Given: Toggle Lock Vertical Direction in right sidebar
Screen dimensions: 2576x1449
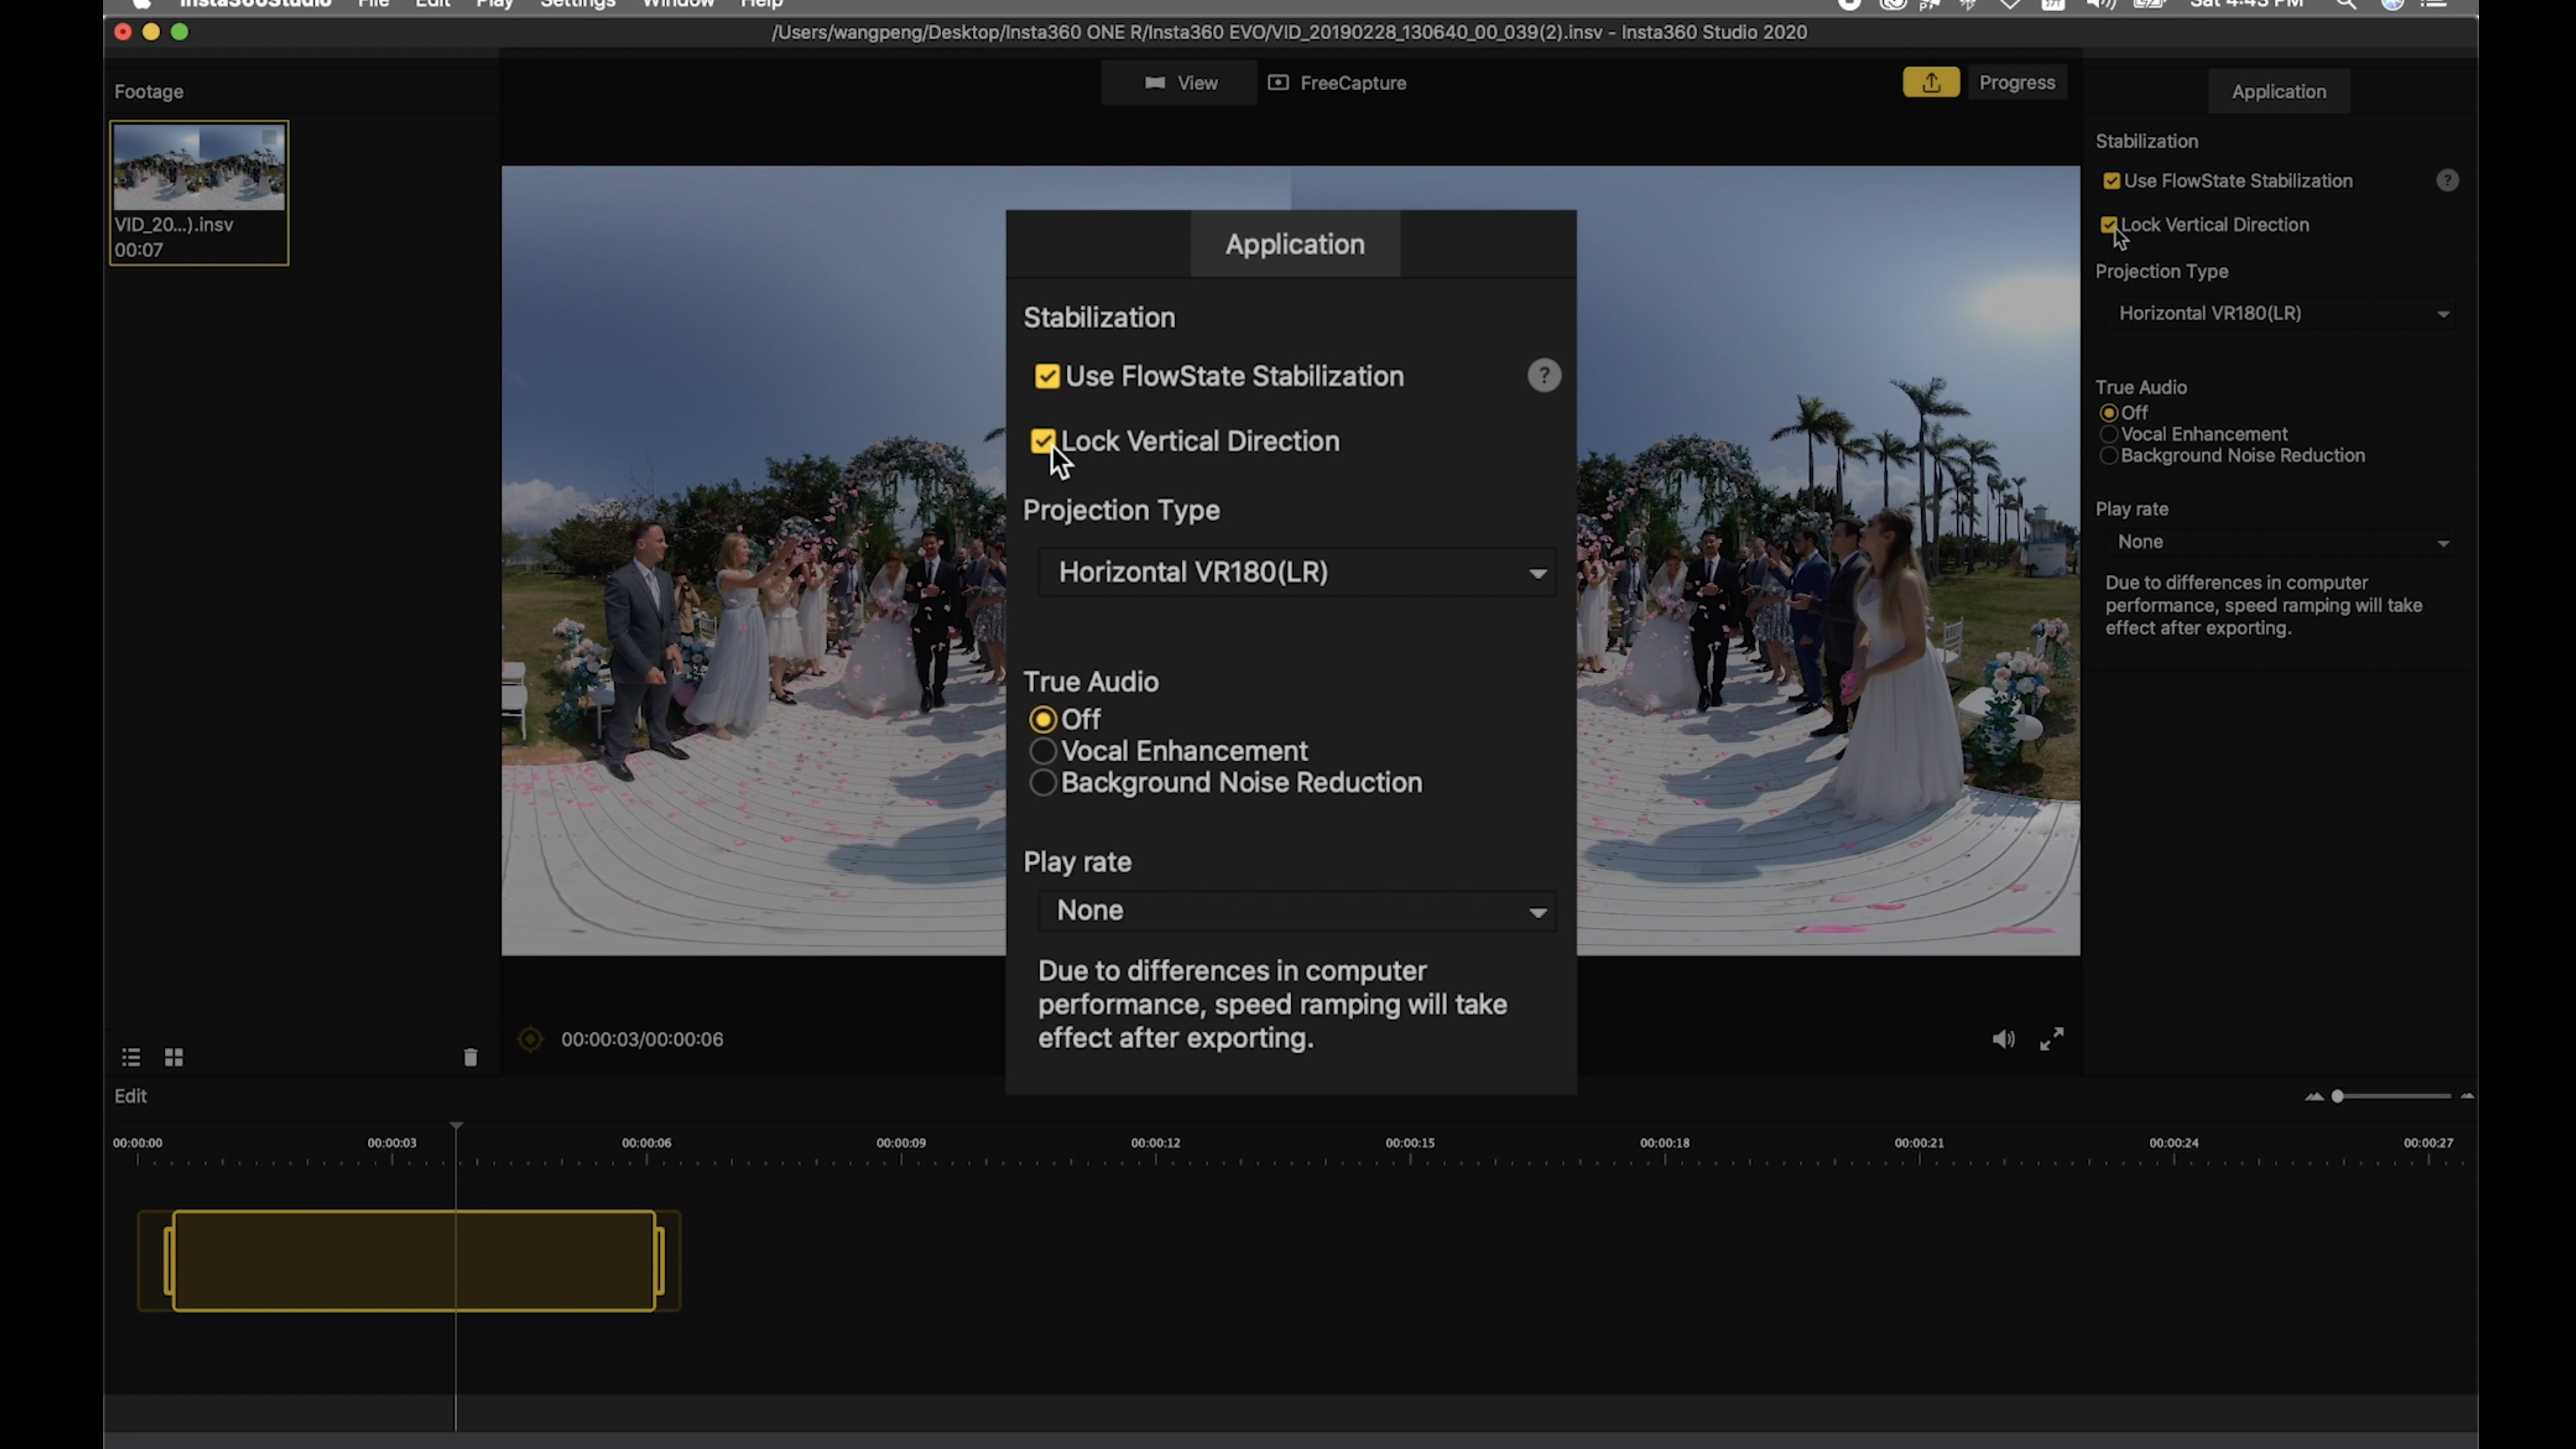Looking at the screenshot, I should click(x=2108, y=224).
